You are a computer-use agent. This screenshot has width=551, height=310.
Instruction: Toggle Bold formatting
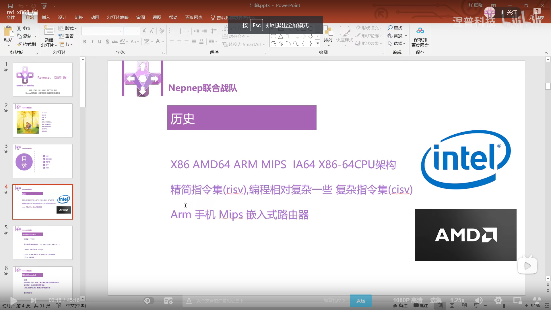coord(85,42)
